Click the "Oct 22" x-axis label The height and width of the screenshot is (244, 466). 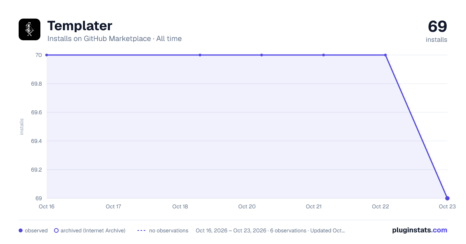pyautogui.click(x=381, y=206)
